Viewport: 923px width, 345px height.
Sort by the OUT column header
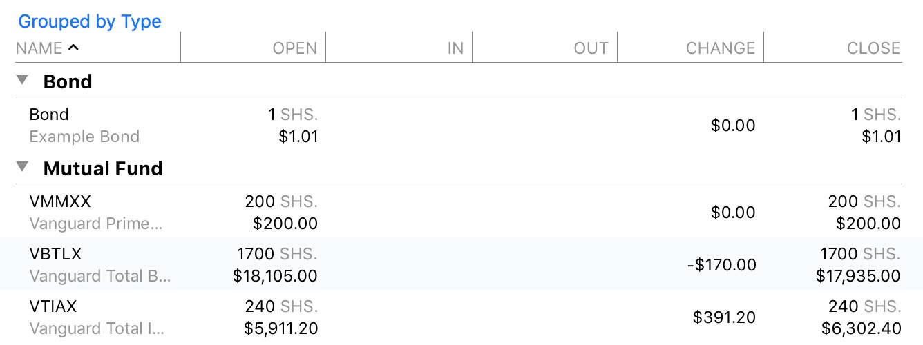[x=591, y=48]
